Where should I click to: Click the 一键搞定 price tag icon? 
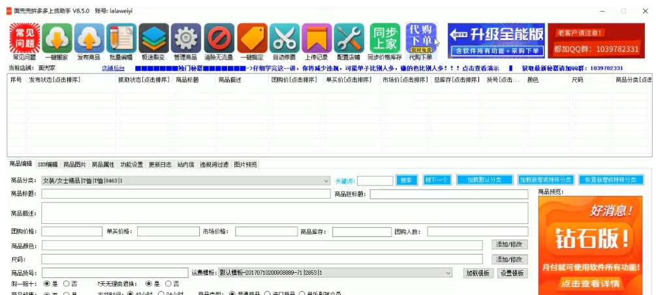(x=252, y=38)
